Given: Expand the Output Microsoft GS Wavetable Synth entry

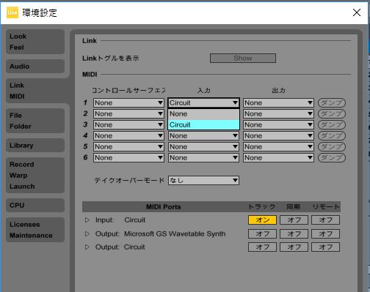Looking at the screenshot, I should 87,233.
